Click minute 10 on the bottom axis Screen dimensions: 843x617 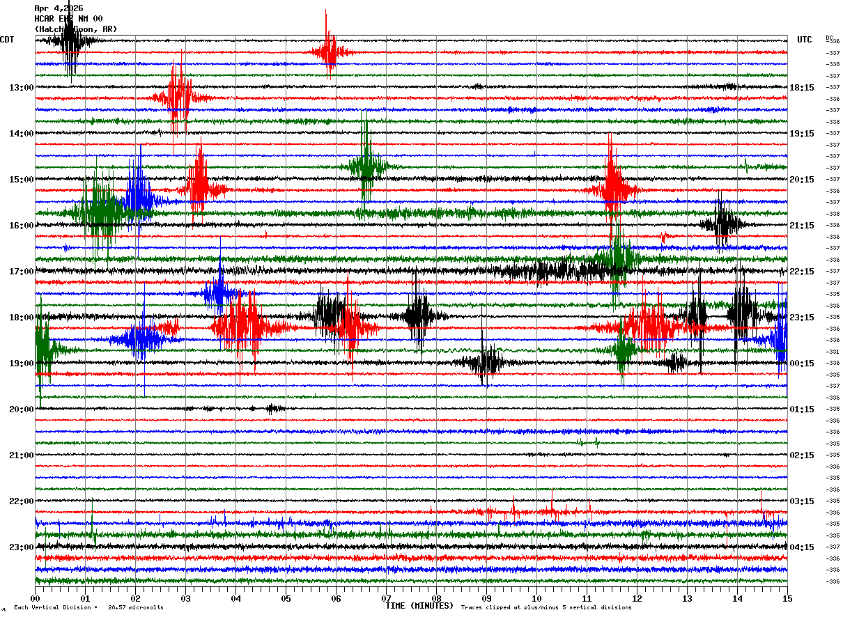[x=536, y=598]
